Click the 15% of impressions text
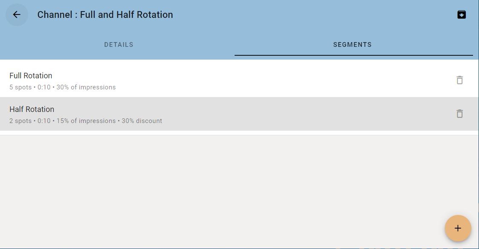 [x=86, y=121]
